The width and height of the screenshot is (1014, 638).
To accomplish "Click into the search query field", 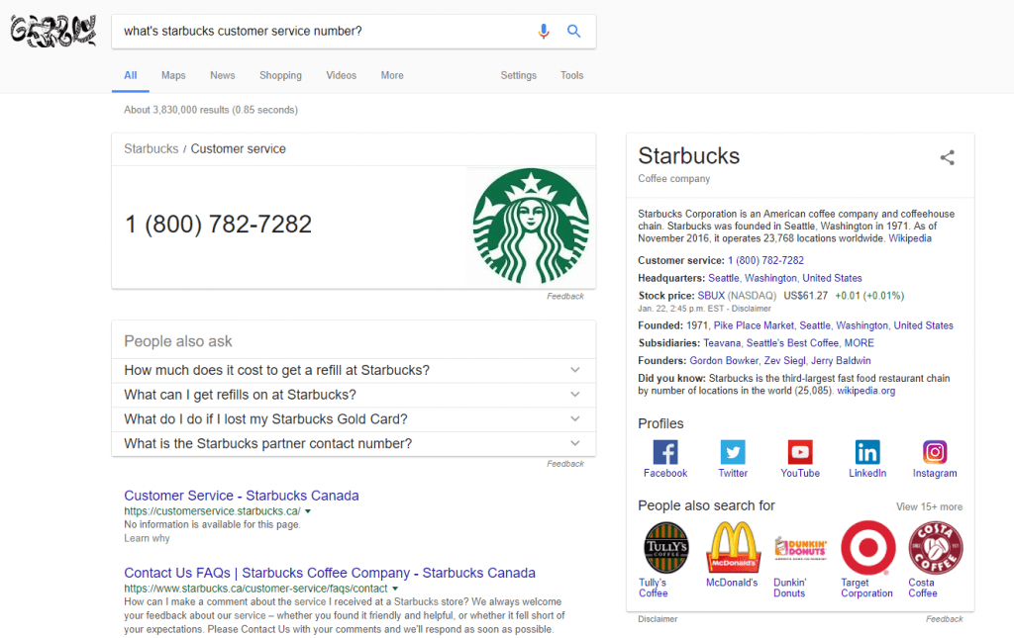I will (x=324, y=31).
